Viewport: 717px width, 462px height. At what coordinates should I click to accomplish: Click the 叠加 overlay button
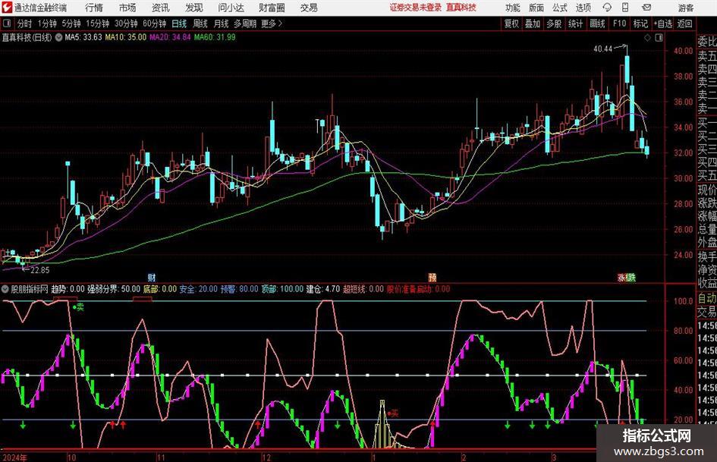(x=533, y=24)
